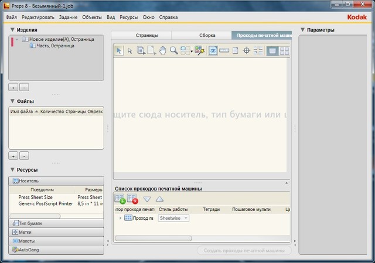Collapse the Изделия panel section
This screenshot has width=375, height=263.
(x=12, y=29)
